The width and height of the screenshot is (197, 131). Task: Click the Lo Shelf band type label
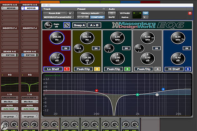[x=53, y=69]
